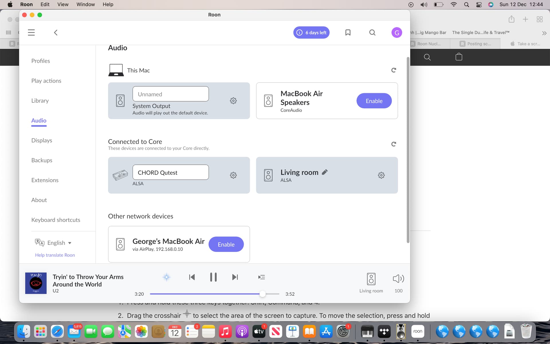550x344 pixels.
Task: Click the U2 artist name
Action: point(56,291)
